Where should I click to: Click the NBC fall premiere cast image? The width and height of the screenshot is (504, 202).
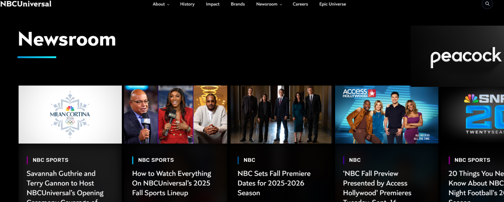(x=281, y=114)
